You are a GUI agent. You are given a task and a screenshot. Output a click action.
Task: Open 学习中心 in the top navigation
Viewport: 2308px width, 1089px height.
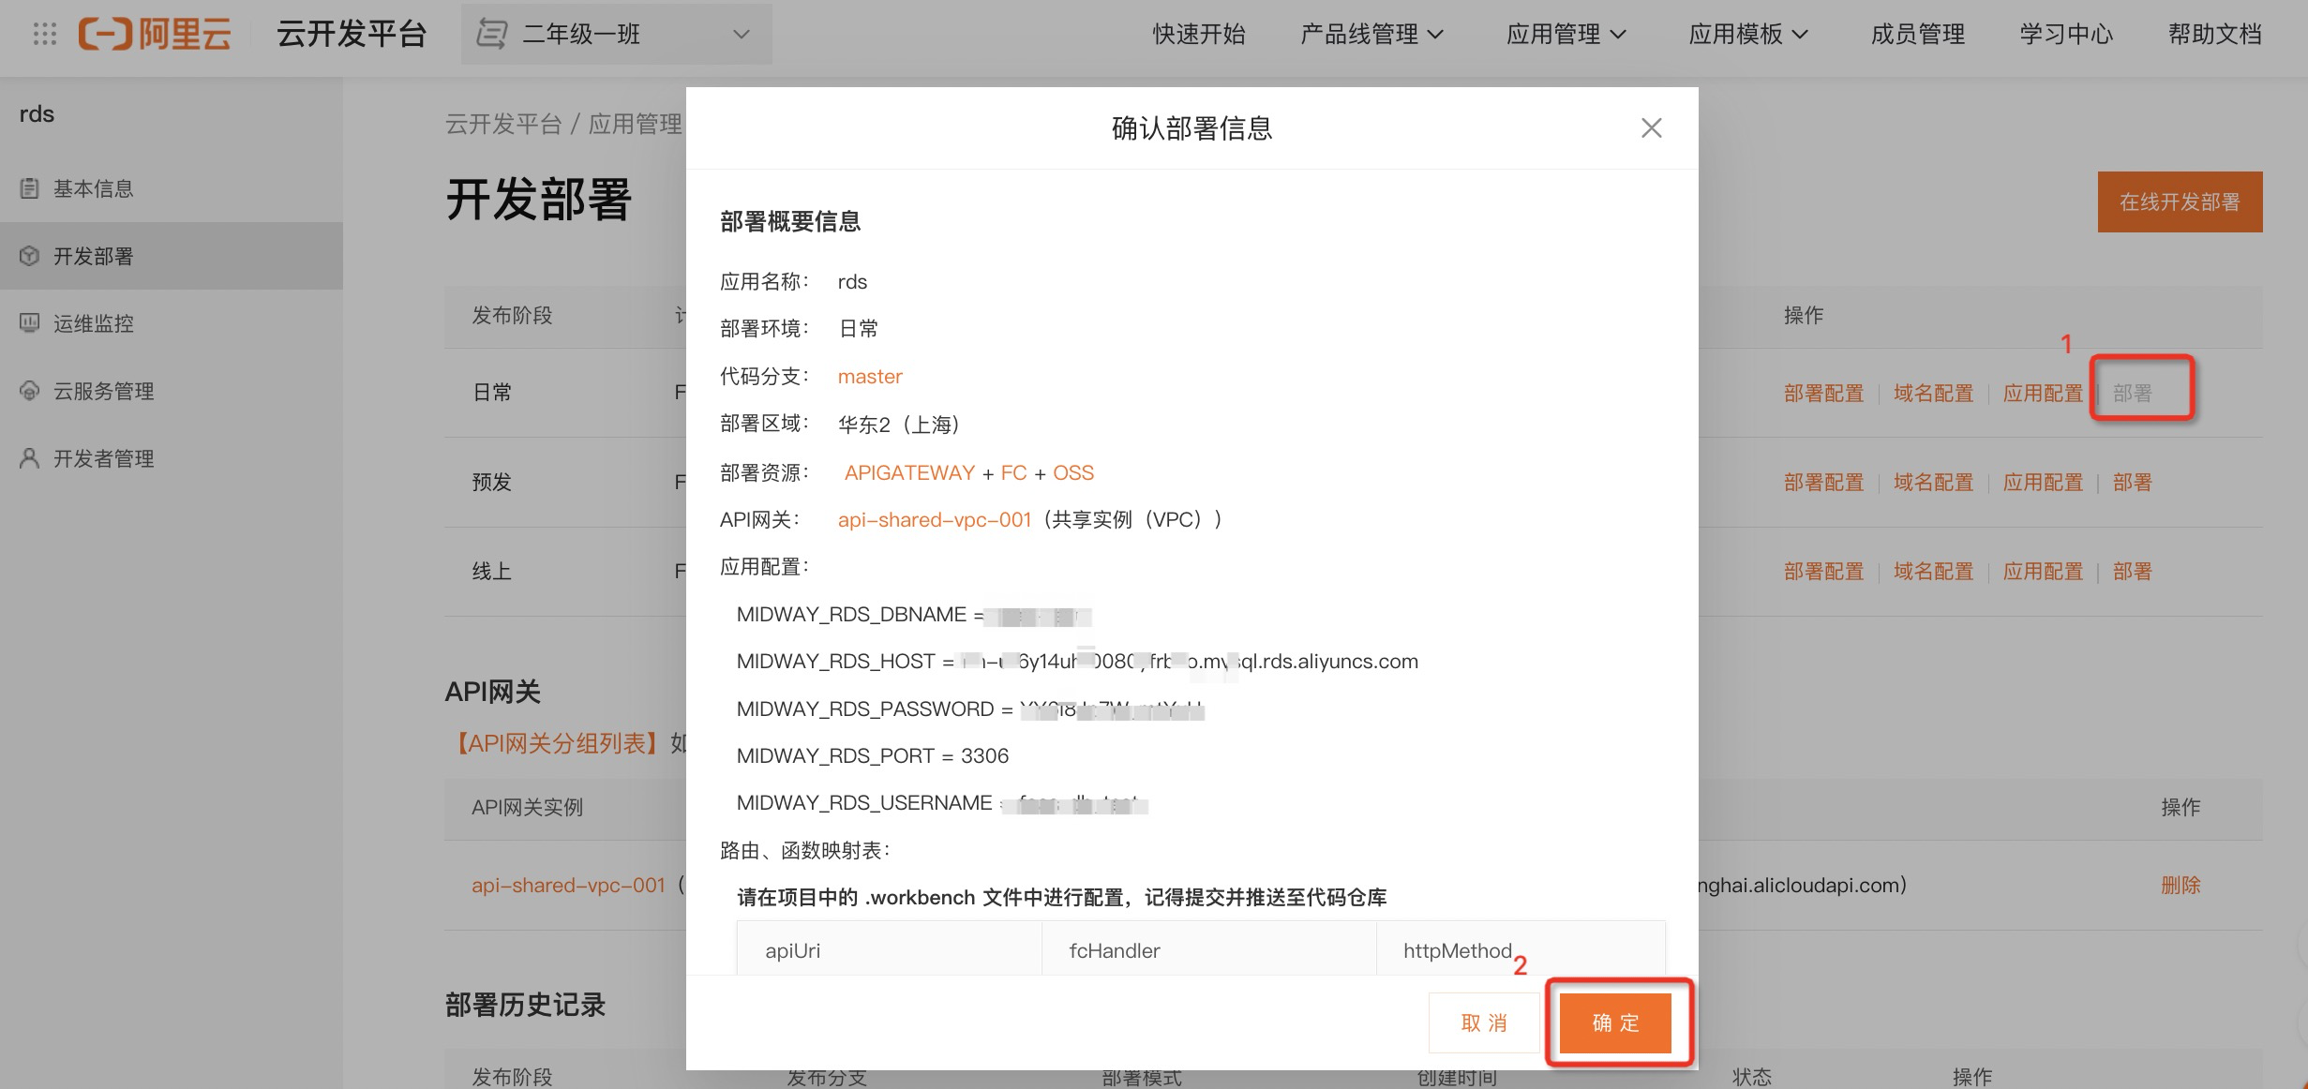(x=2066, y=35)
